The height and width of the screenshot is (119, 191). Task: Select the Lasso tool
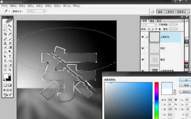(x=5, y=30)
